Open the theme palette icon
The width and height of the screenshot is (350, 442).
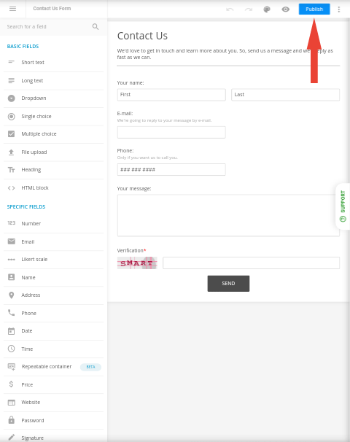[x=267, y=9]
